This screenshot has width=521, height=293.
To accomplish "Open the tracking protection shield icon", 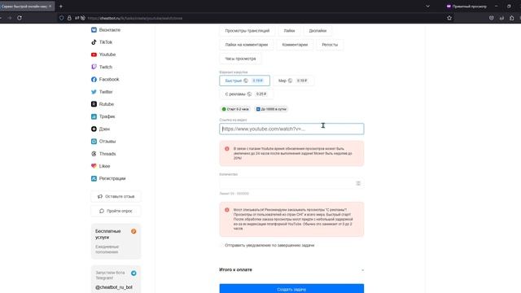I will click(x=62, y=18).
